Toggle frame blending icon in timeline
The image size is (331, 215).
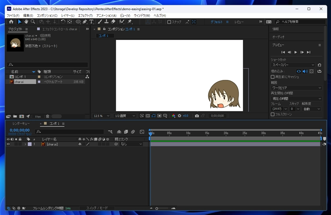click(x=126, y=132)
